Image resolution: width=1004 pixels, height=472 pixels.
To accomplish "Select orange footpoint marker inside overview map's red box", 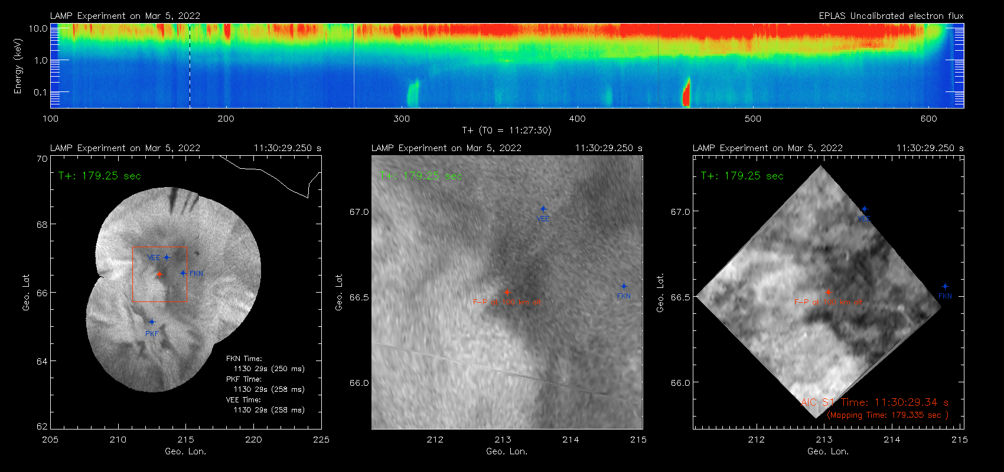I will [159, 274].
